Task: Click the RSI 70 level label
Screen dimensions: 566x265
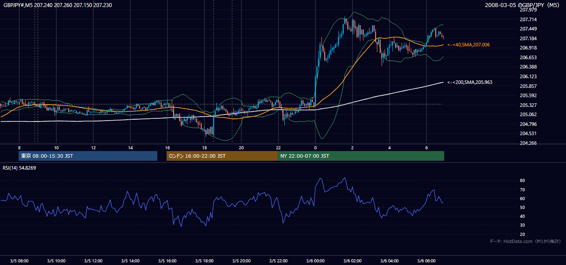Action: (x=522, y=189)
